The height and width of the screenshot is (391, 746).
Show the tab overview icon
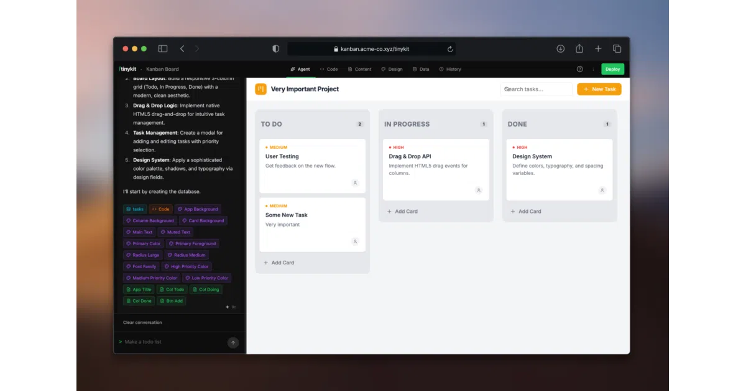pyautogui.click(x=617, y=48)
